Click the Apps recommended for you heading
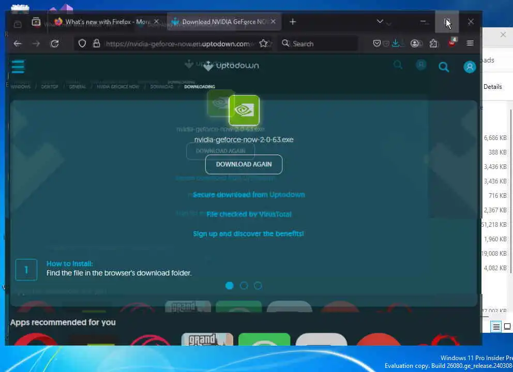The image size is (513, 372). coord(63,322)
